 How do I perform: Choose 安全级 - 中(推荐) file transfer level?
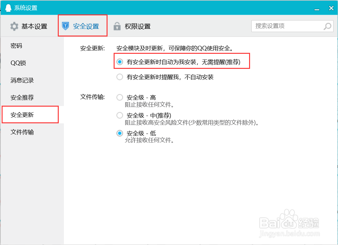click(119, 115)
